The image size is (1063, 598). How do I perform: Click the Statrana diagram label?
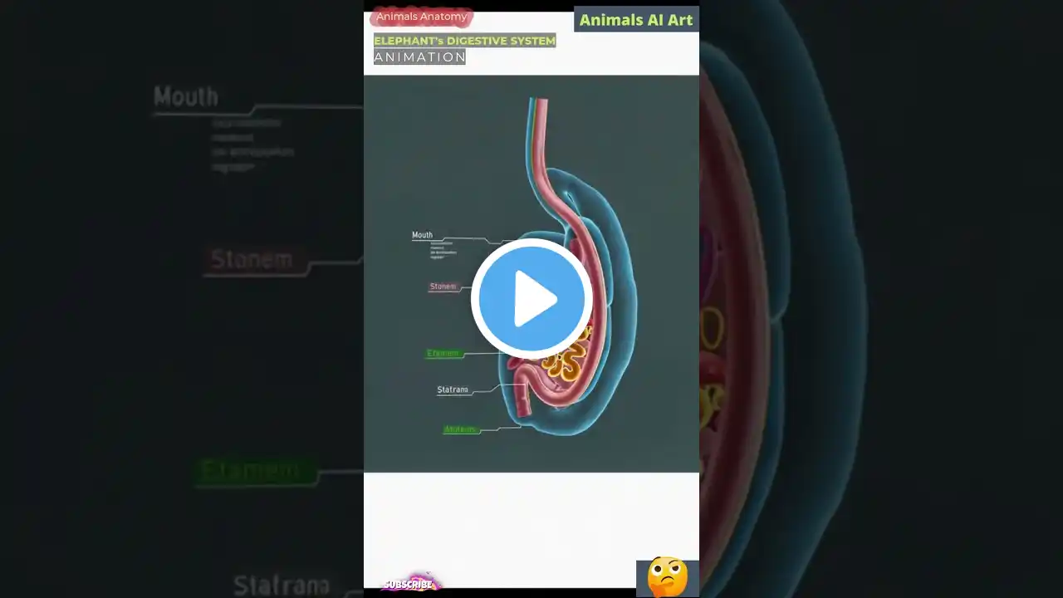coord(453,390)
